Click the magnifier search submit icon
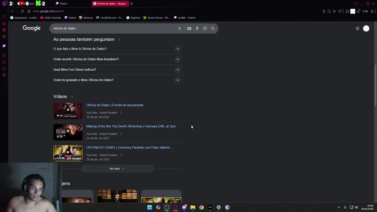Image resolution: width=377 pixels, height=212 pixels. pos(213,28)
